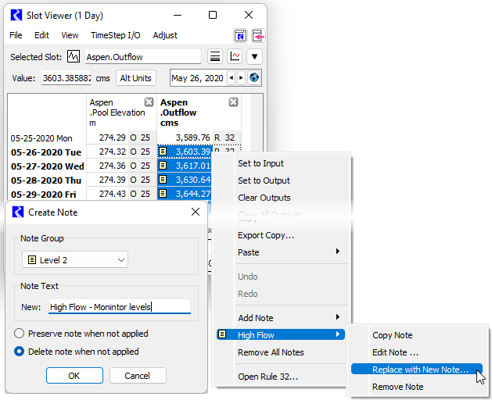The image size is (492, 400).
Task: Click the list lines icon button
Action: pyautogui.click(x=215, y=56)
